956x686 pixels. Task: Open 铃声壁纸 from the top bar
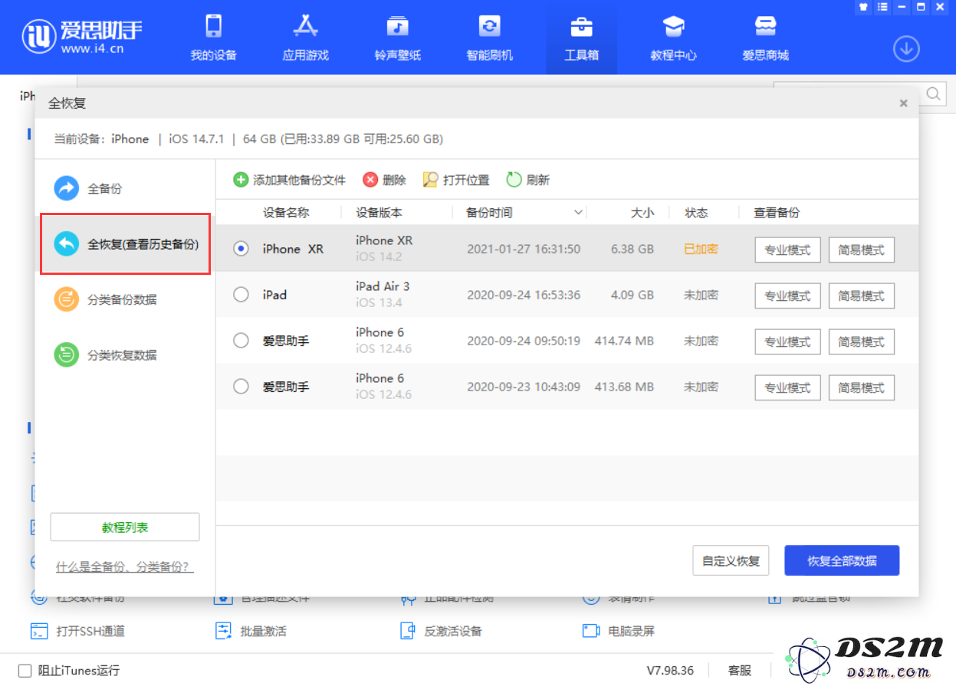tap(397, 38)
